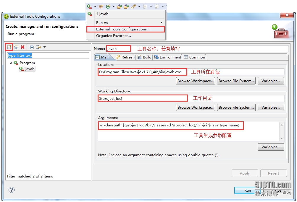Screen dimensions: 297x202
Task: Collapse the Program tree node triangle
Action: click(x=11, y=63)
